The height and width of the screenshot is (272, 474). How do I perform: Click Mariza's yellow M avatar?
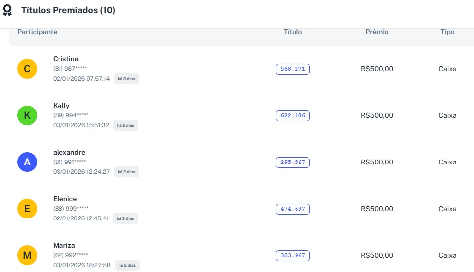(x=27, y=255)
